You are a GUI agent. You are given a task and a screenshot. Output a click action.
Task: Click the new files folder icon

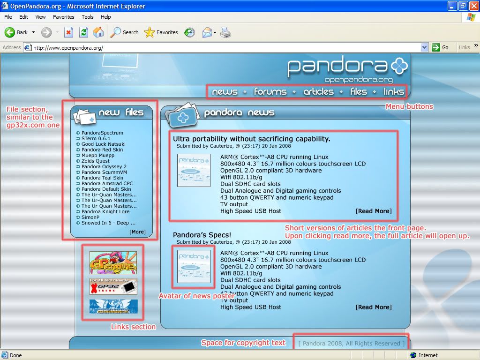click(84, 117)
